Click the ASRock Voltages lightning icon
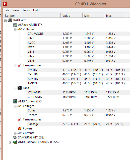130x160 pixels. coord(20,29)
